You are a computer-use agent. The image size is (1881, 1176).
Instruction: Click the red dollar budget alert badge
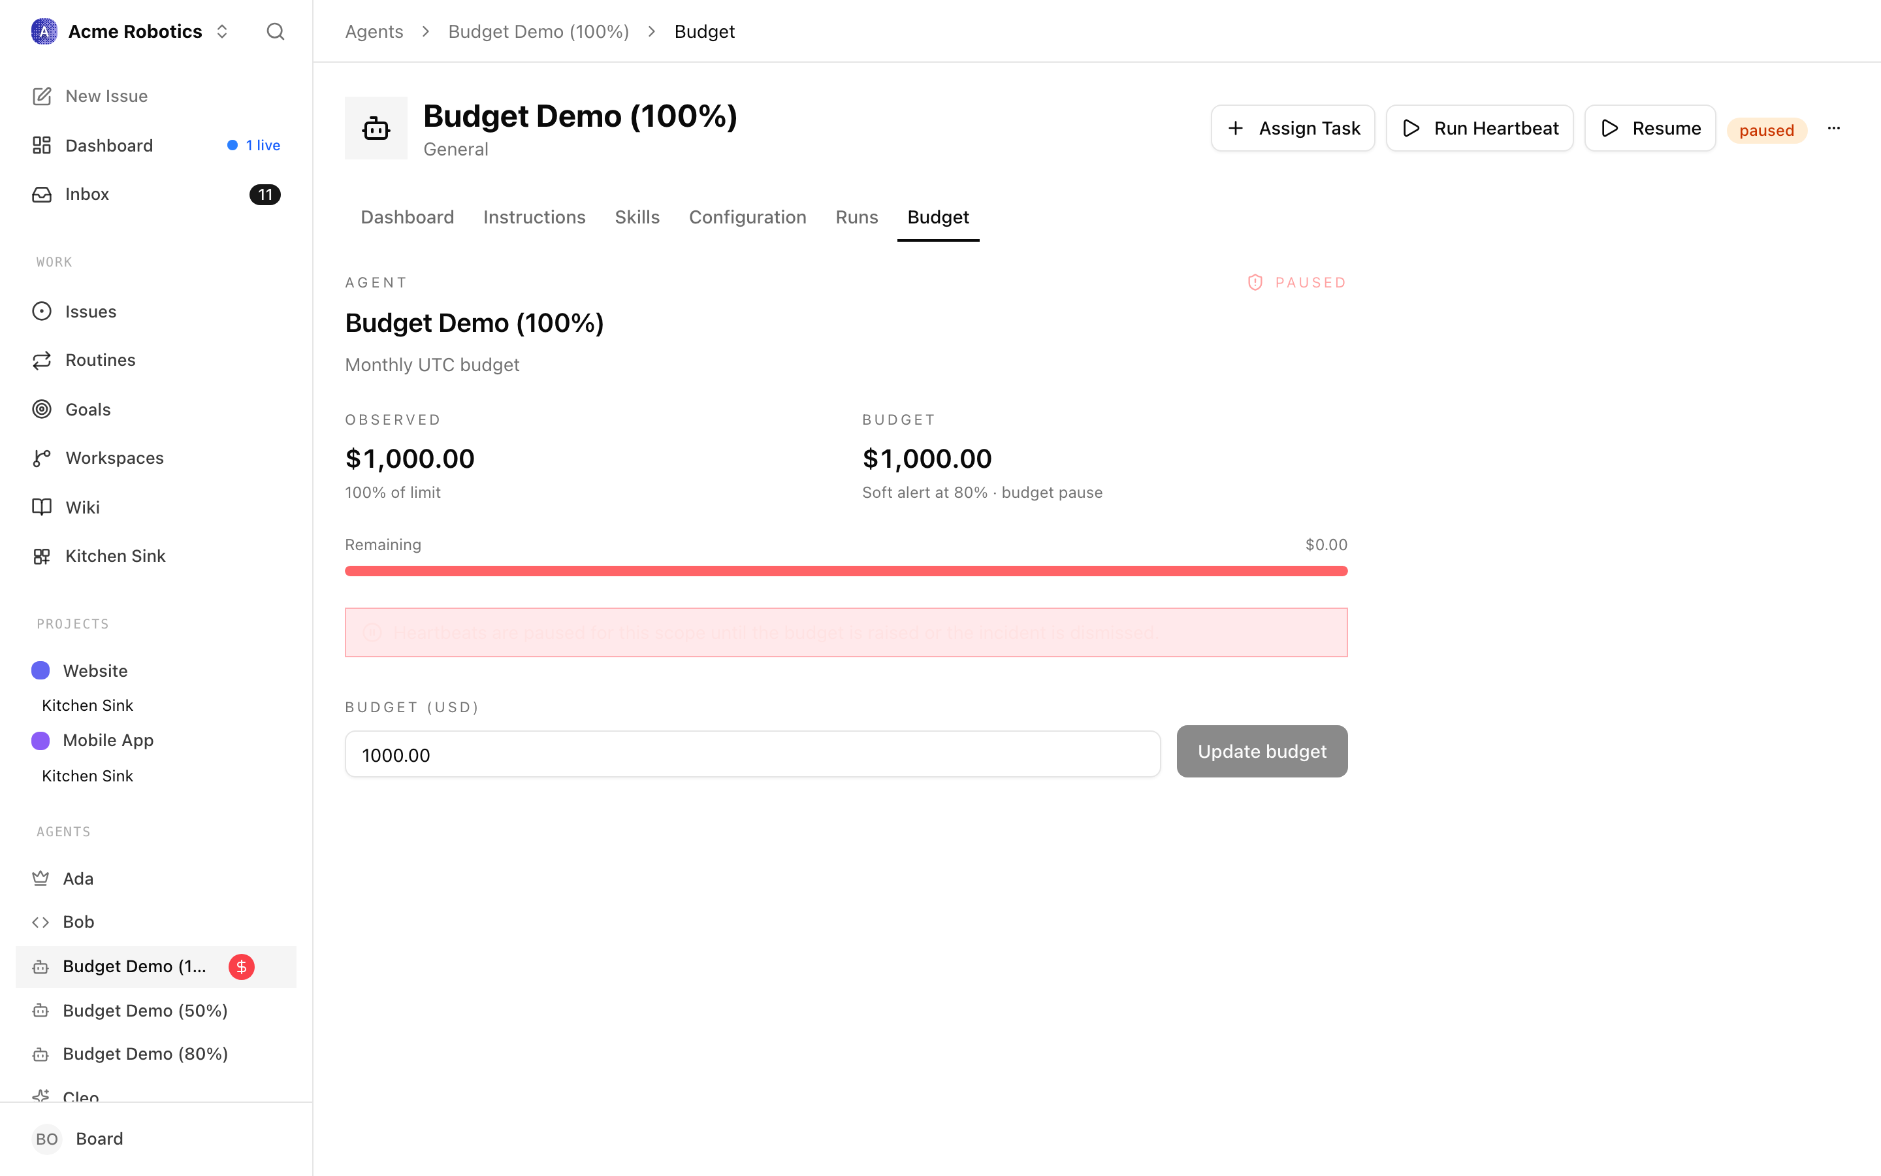click(x=242, y=967)
